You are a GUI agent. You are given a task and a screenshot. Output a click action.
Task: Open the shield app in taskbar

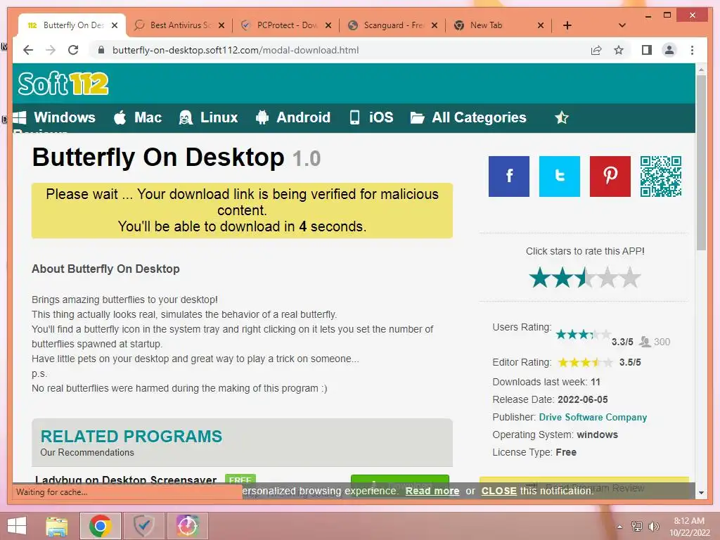[143, 526]
